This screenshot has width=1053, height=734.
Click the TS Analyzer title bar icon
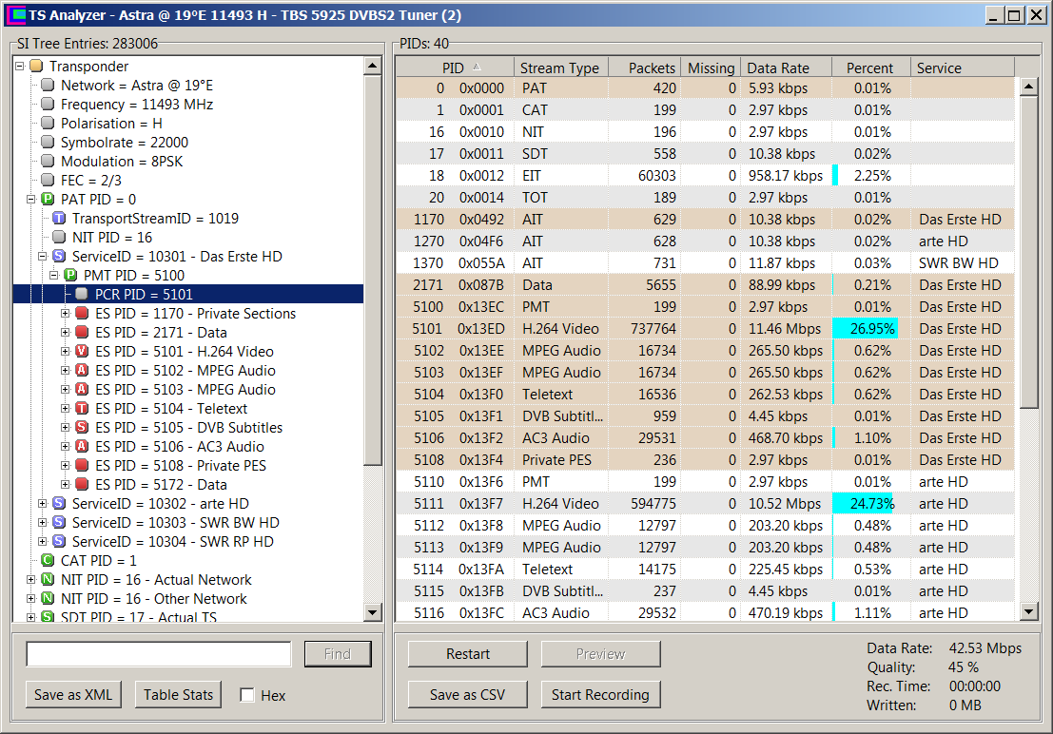15,15
